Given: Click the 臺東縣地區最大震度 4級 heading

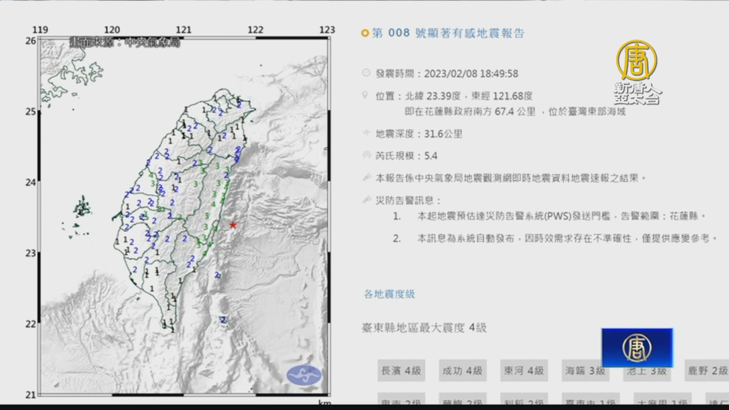Looking at the screenshot, I should [424, 328].
